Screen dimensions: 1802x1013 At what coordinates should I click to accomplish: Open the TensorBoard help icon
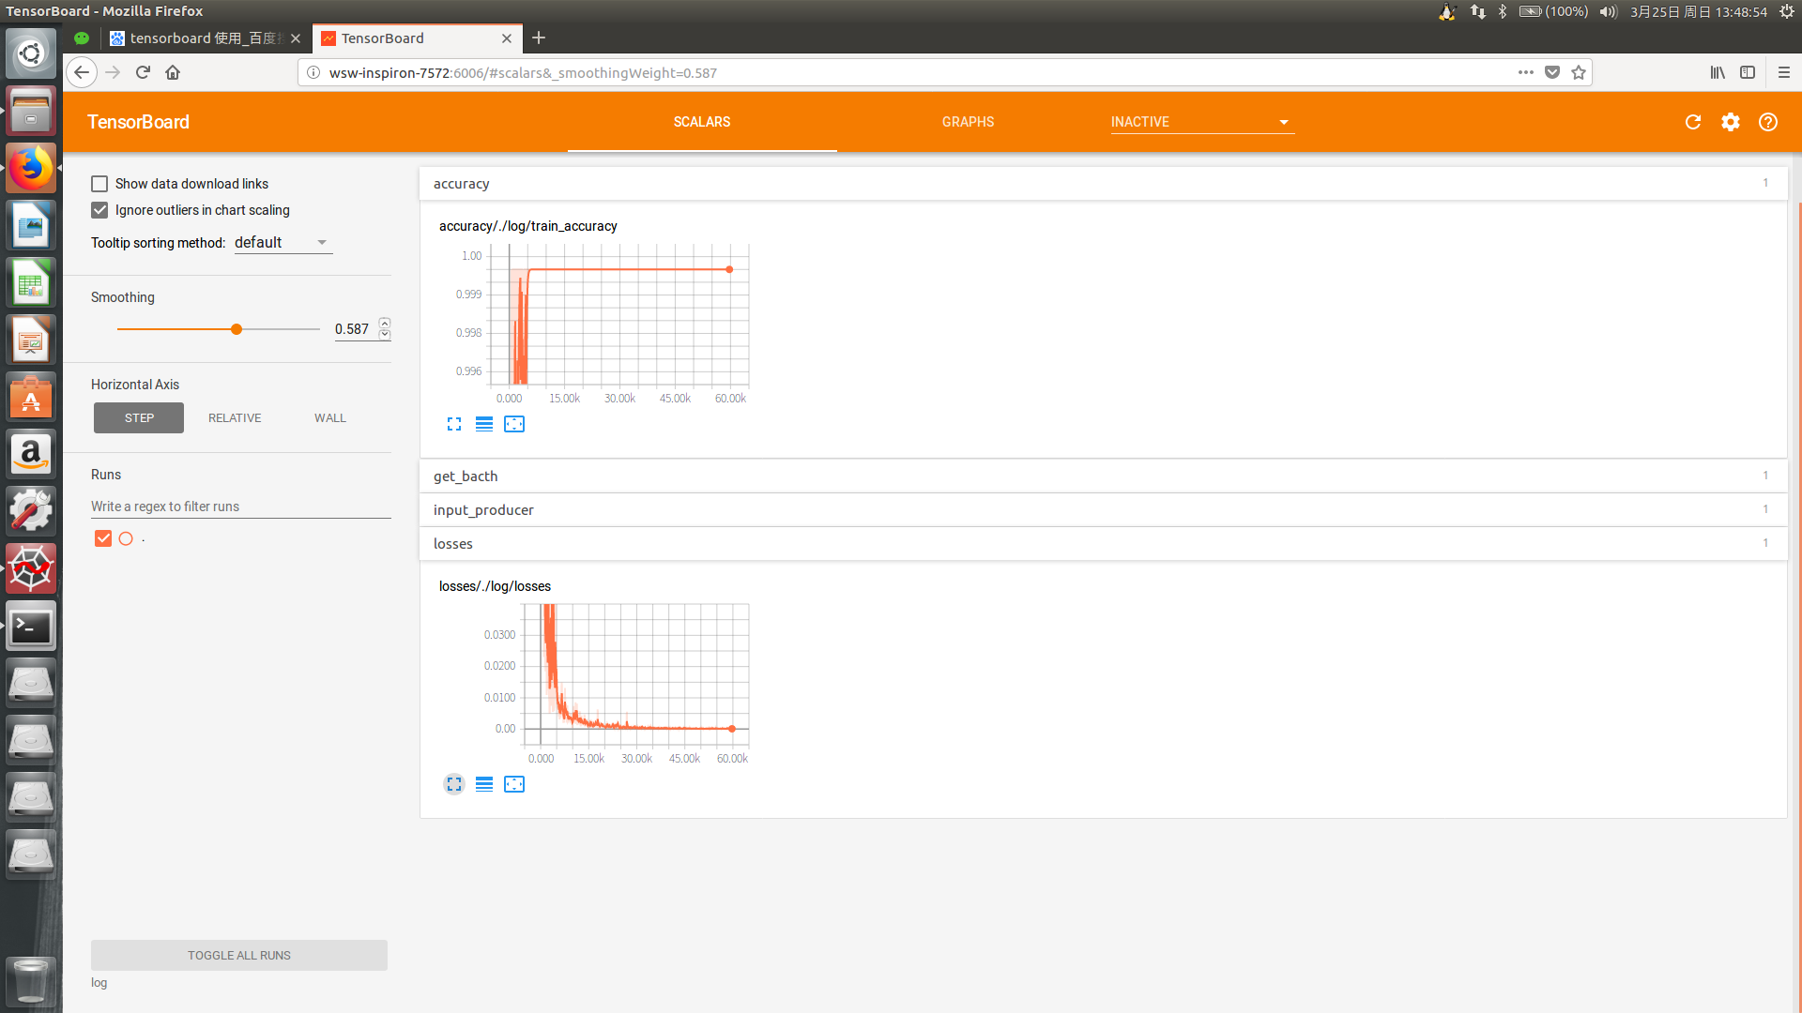[1768, 122]
